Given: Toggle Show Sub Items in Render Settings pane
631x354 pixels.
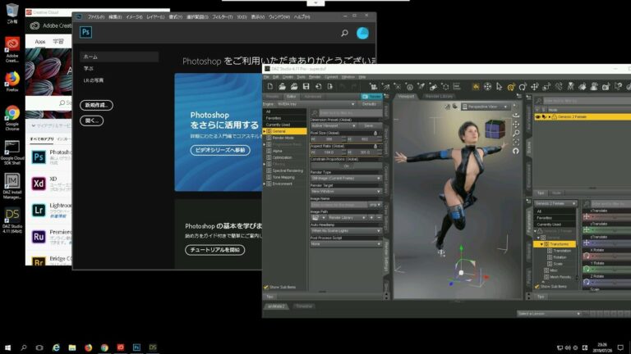Looking at the screenshot, I should pyautogui.click(x=265, y=287).
